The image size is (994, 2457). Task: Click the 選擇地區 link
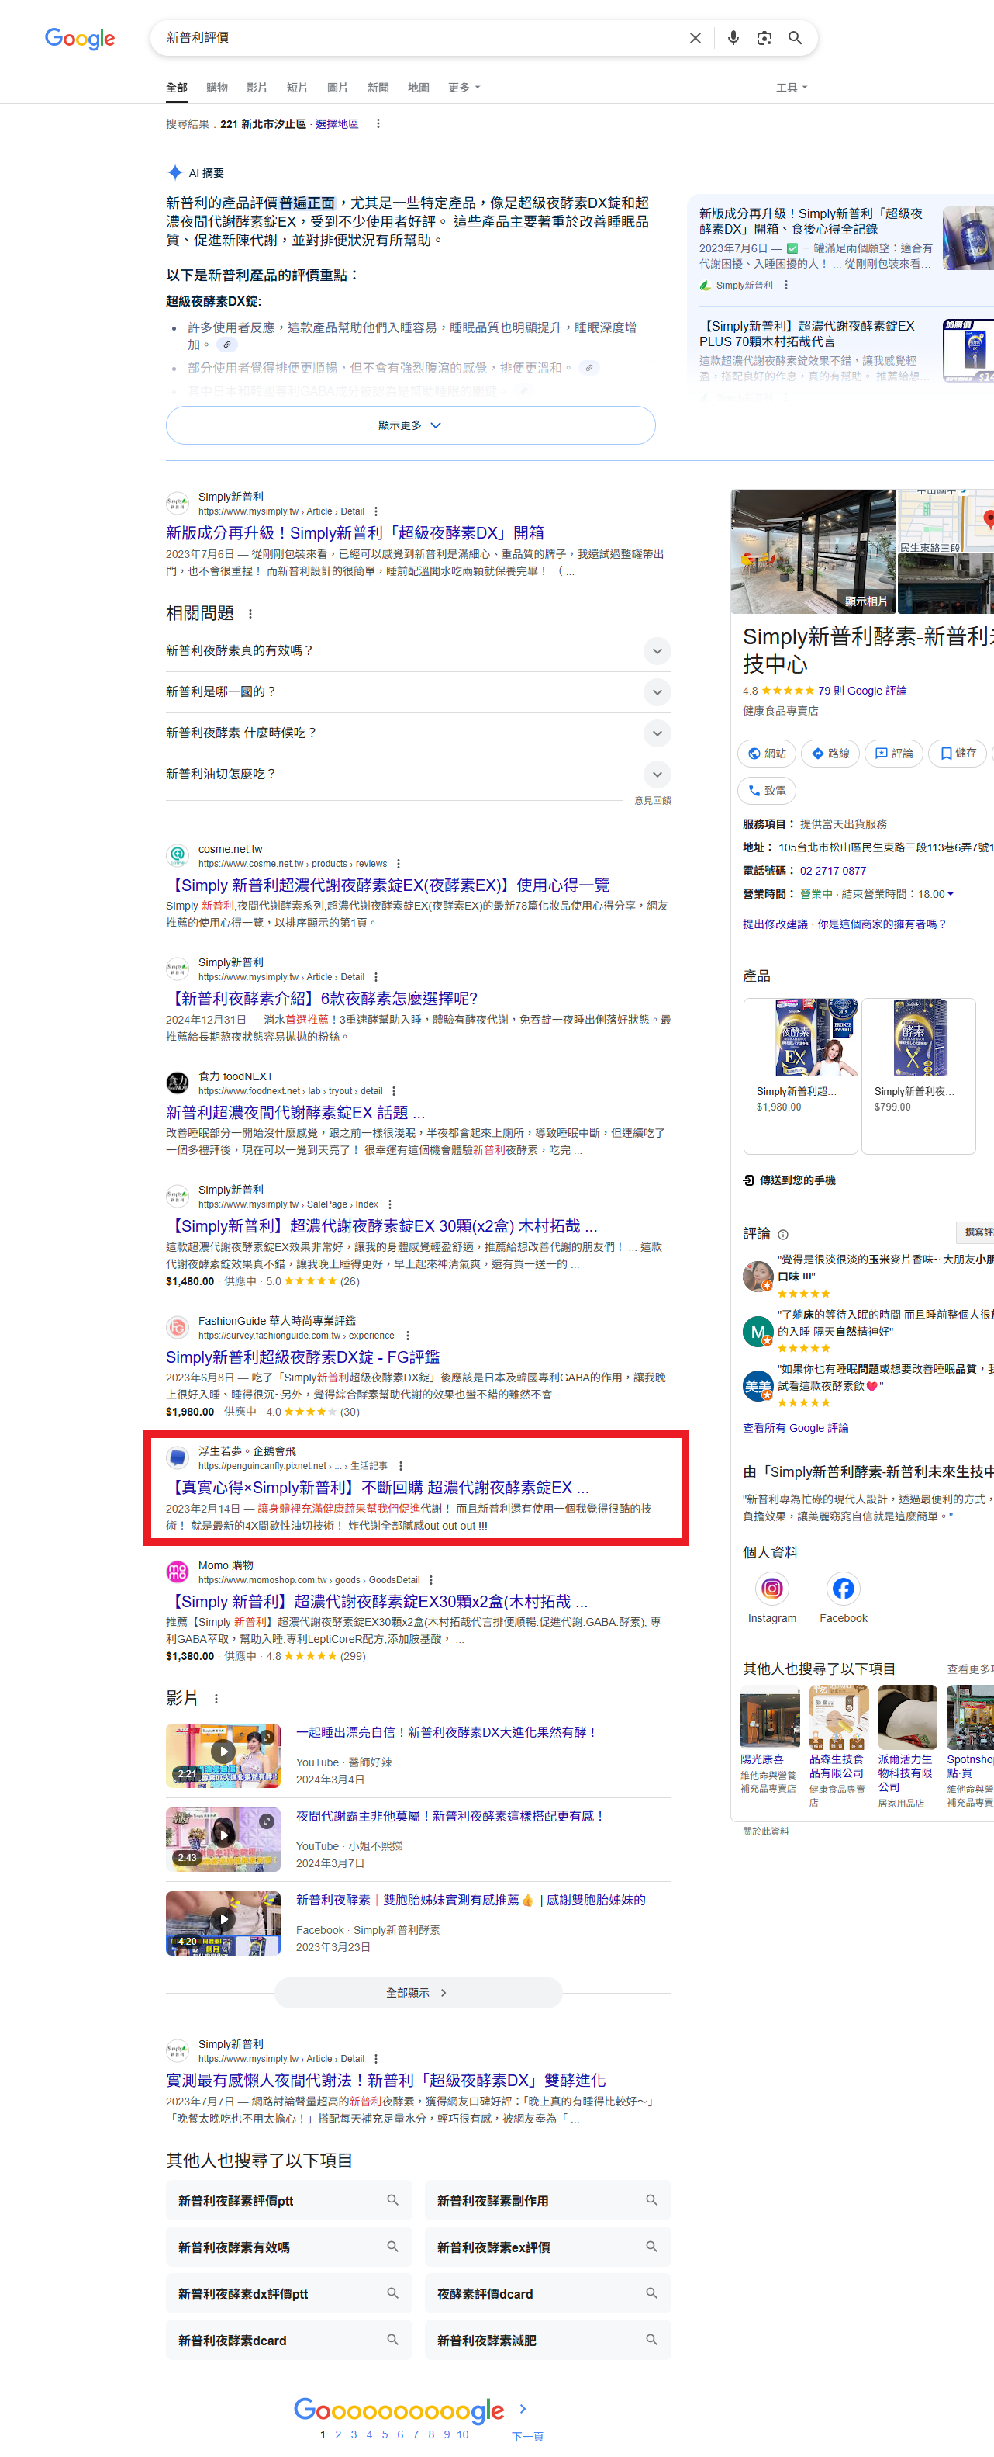(x=337, y=124)
